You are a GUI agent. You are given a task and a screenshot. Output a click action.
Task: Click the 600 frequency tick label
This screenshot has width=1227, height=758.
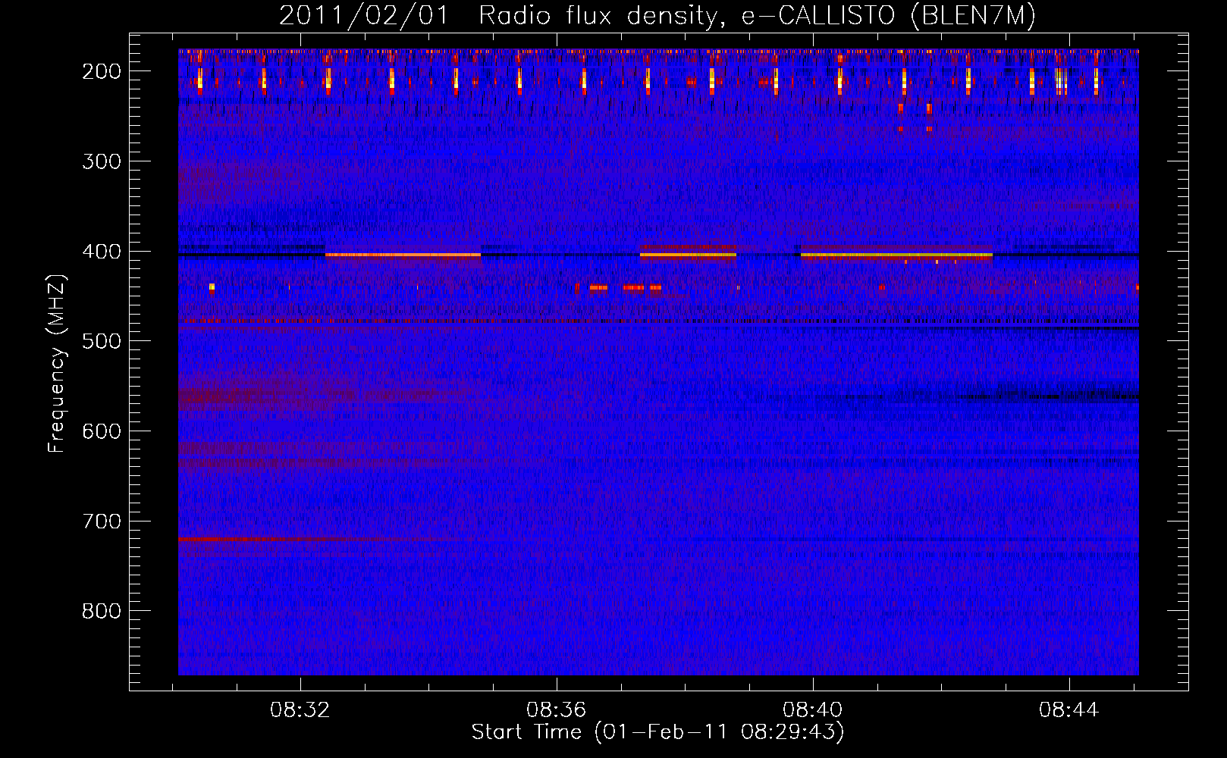click(x=101, y=431)
